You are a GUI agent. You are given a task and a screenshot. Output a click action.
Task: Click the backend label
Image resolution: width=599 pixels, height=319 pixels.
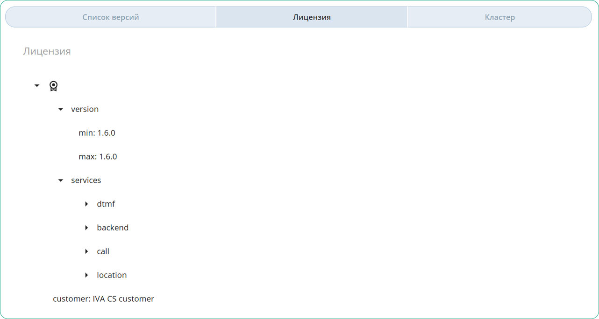pos(113,228)
